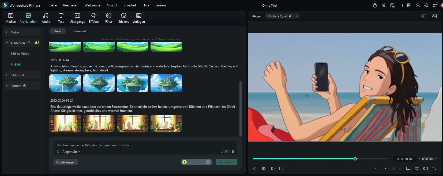Open the Text titles tab
Viewport: 443px width, 176px height.
pyautogui.click(x=61, y=18)
